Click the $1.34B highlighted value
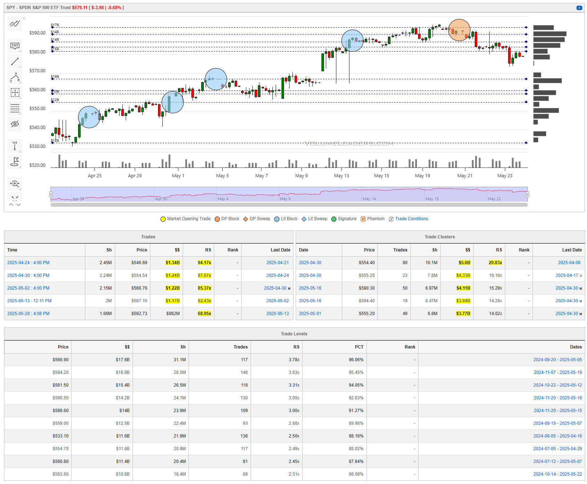This screenshot has height=484, width=587. coord(173,263)
